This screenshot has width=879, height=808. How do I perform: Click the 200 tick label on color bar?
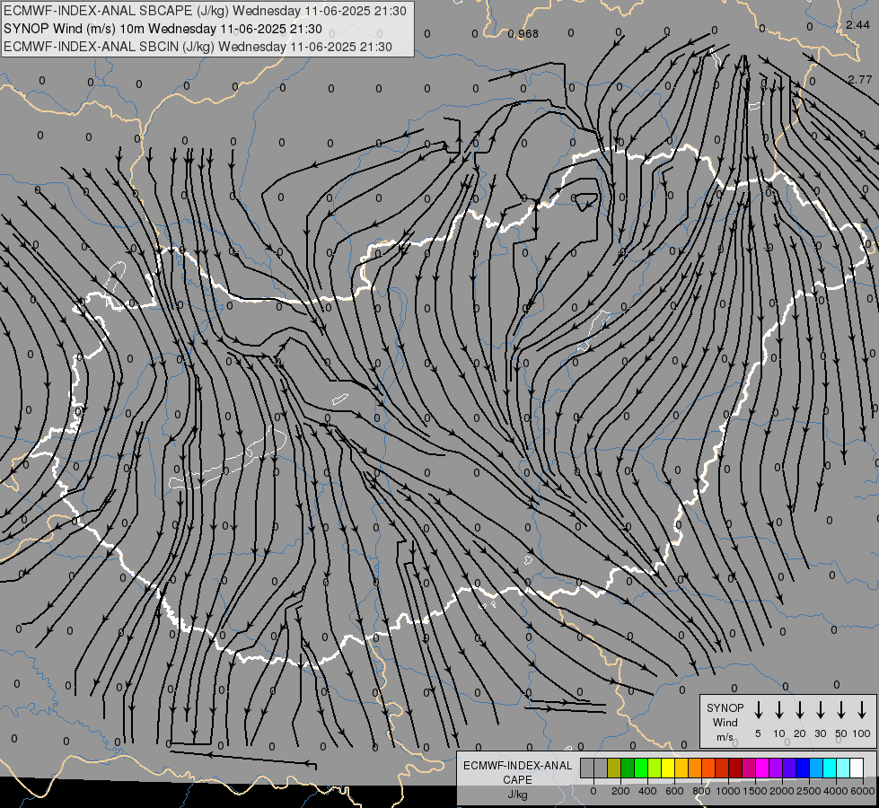620,791
